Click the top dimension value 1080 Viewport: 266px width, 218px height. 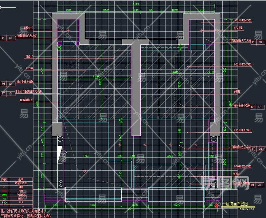tap(175, 10)
